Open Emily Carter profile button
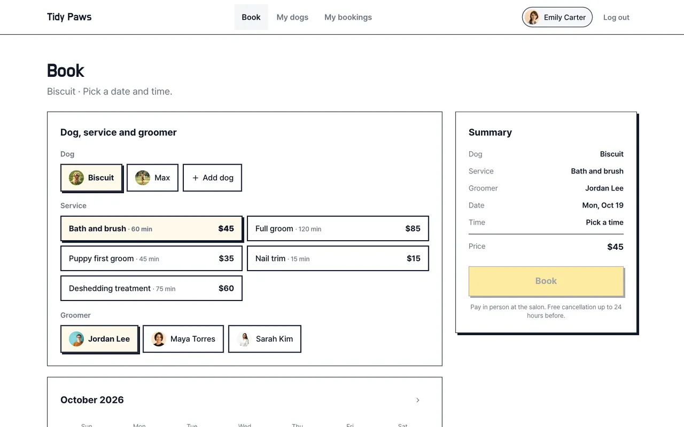 pos(557,17)
